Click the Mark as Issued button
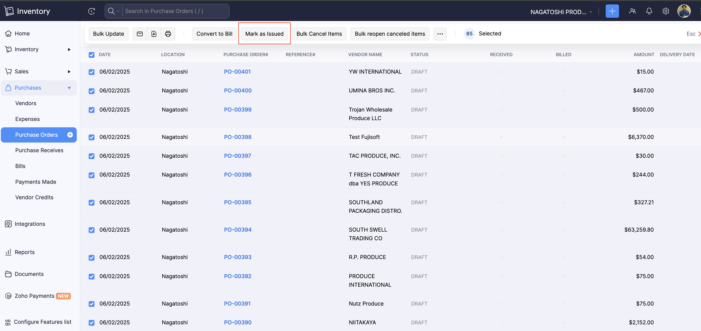This screenshot has height=331, width=701. pyautogui.click(x=264, y=34)
